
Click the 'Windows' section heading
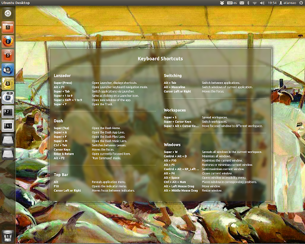pos(172,145)
